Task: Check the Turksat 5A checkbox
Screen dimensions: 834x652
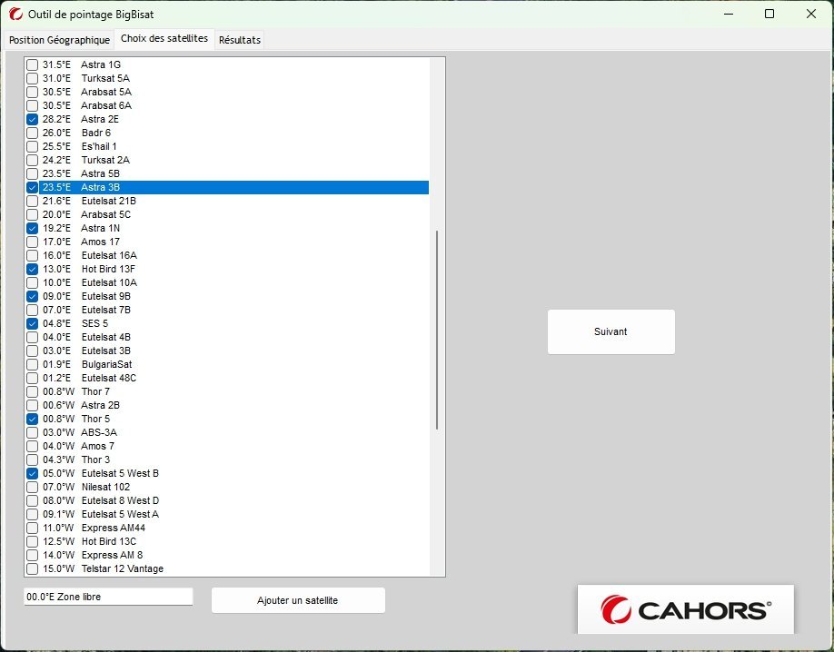Action: (x=33, y=78)
